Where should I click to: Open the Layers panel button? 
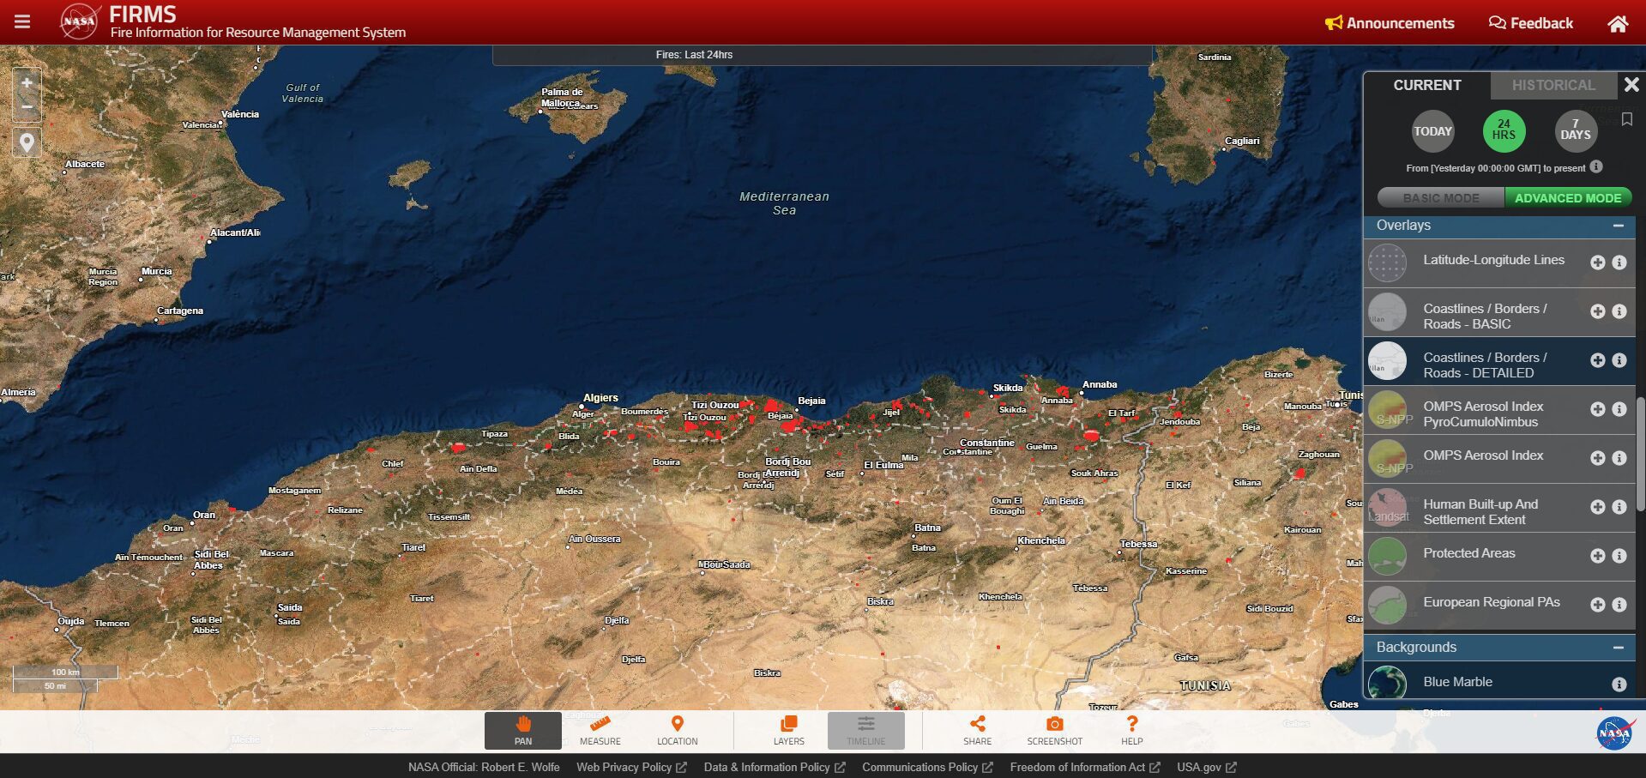point(788,730)
